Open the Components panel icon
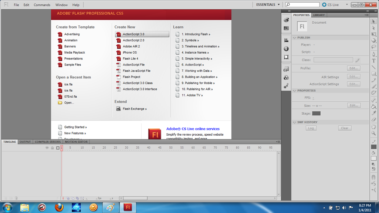 pos(286,78)
